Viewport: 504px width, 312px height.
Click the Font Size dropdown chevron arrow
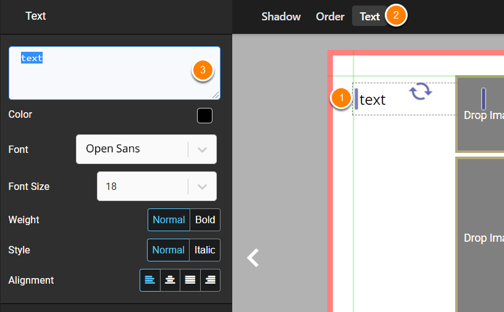pos(202,186)
